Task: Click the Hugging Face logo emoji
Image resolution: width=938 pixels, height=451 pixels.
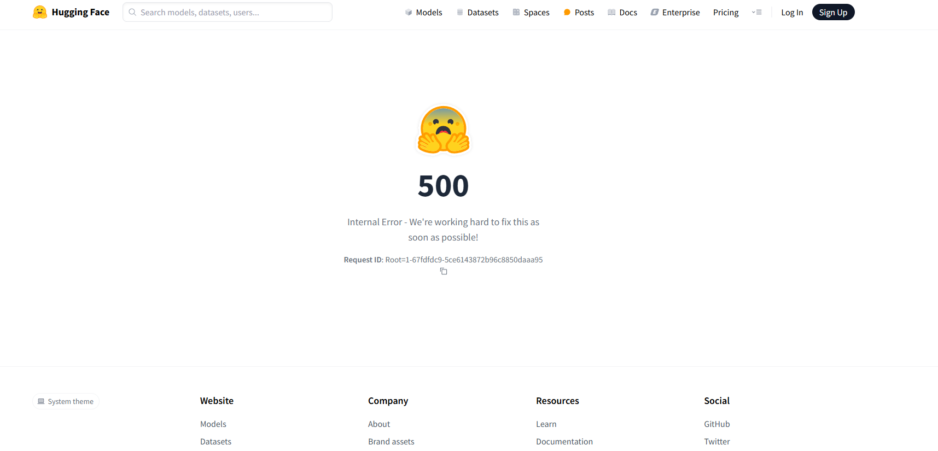Action: point(40,12)
